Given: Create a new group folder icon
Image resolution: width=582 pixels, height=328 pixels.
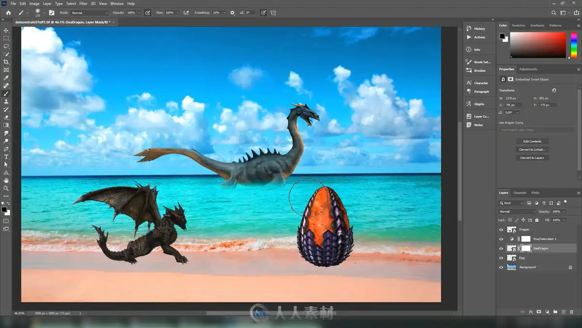Looking at the screenshot, I should coord(555,312).
